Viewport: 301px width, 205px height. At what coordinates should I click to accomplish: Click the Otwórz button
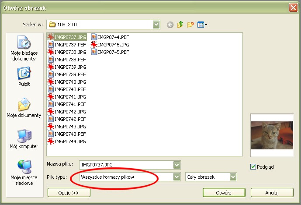pos(224,193)
